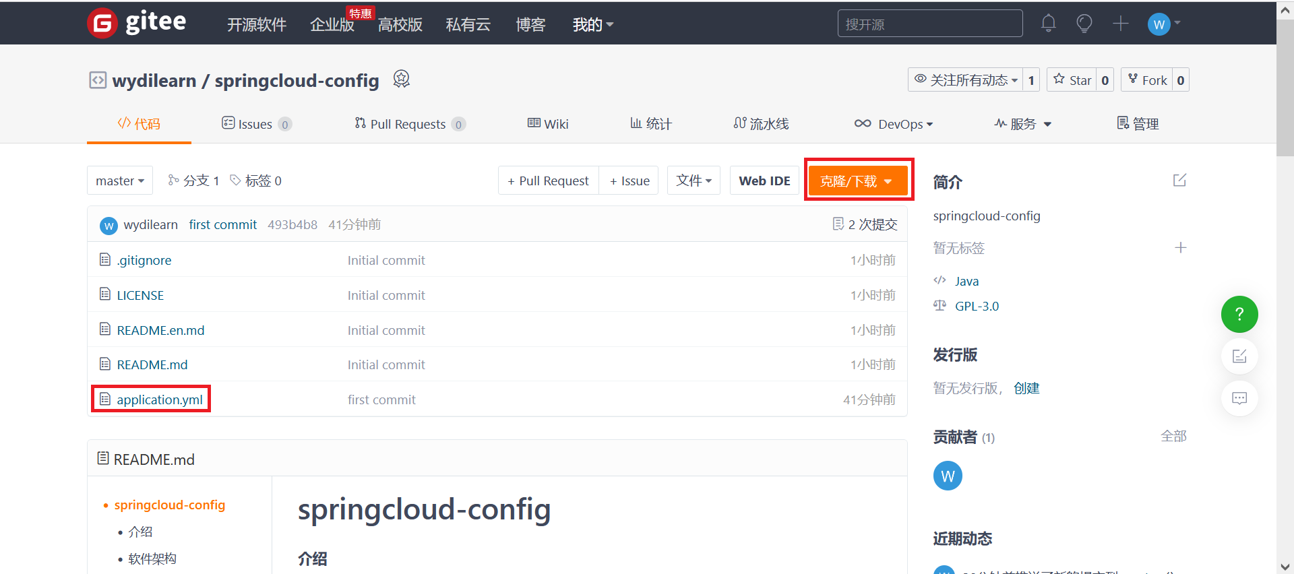Screen dimensions: 1294x574
Task: Click 全部 contributors link
Action: coord(1173,436)
